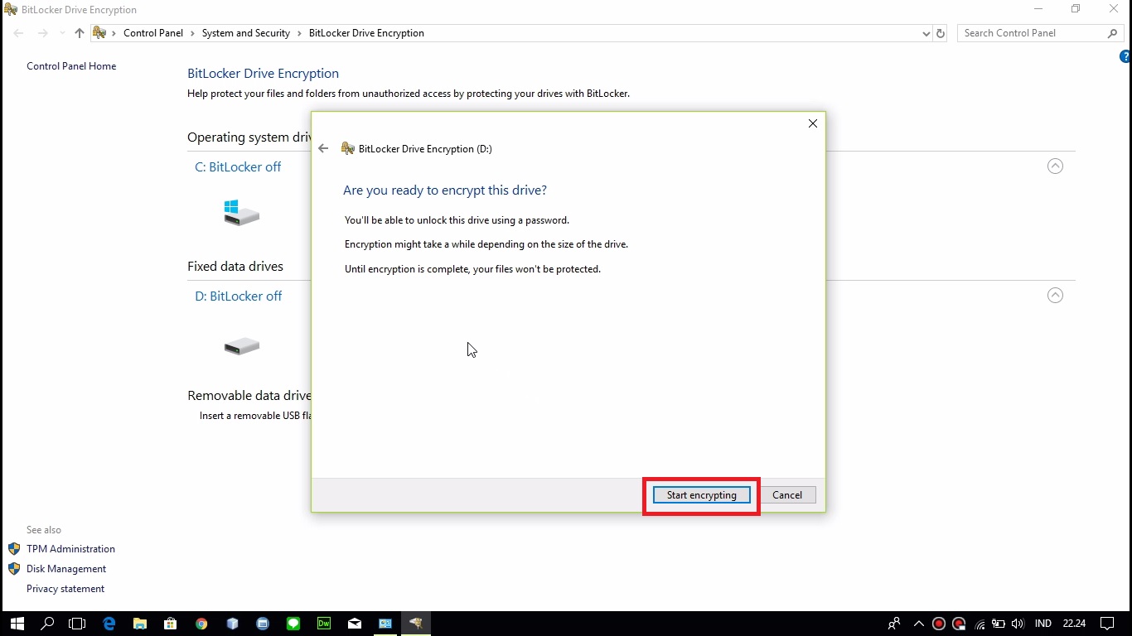This screenshot has height=636, width=1132.
Task: Open the Action Center notification icon
Action: point(1106,624)
